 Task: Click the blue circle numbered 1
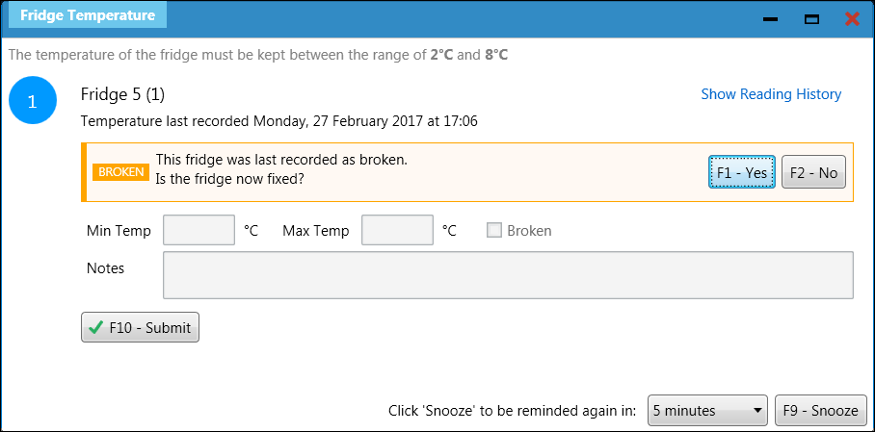coord(32,102)
